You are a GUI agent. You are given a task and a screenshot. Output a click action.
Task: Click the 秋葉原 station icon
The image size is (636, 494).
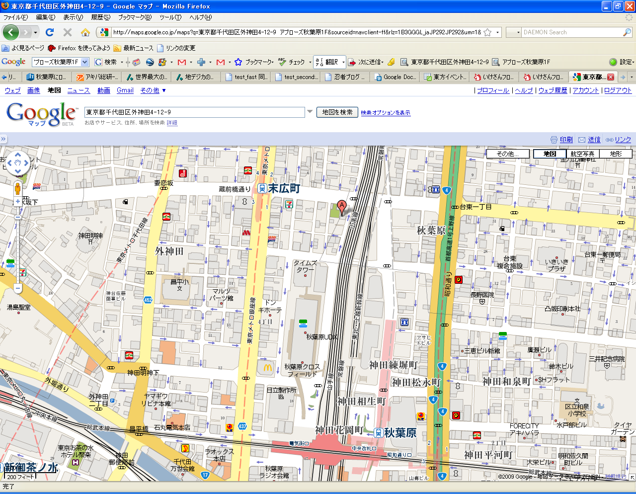(379, 433)
